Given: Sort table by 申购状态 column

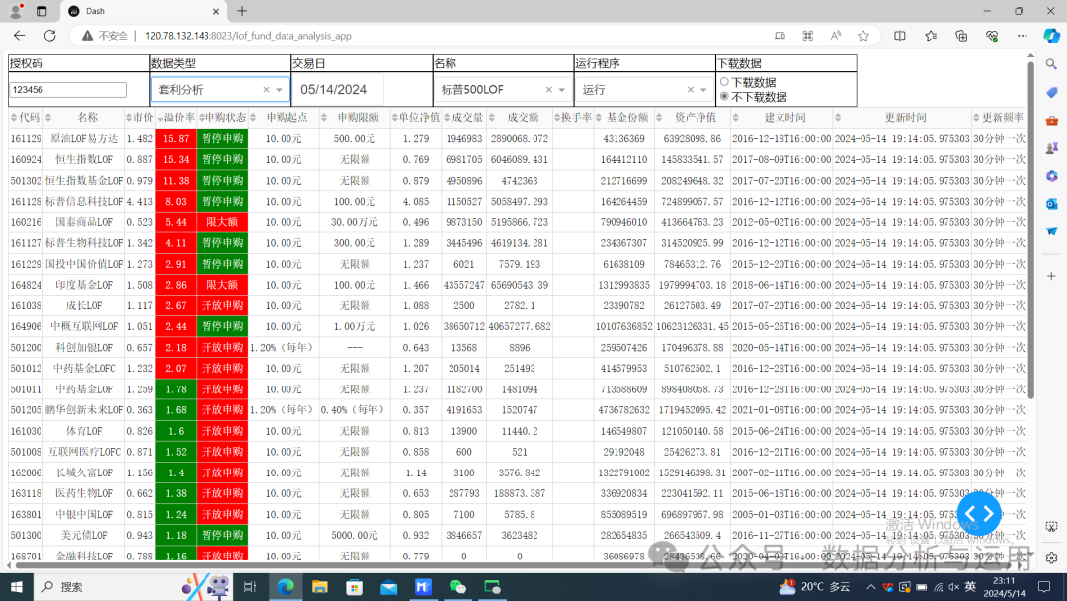Looking at the screenshot, I should (x=202, y=117).
